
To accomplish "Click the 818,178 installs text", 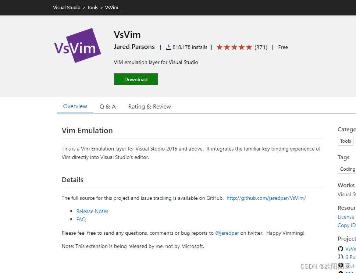I will click(x=190, y=47).
